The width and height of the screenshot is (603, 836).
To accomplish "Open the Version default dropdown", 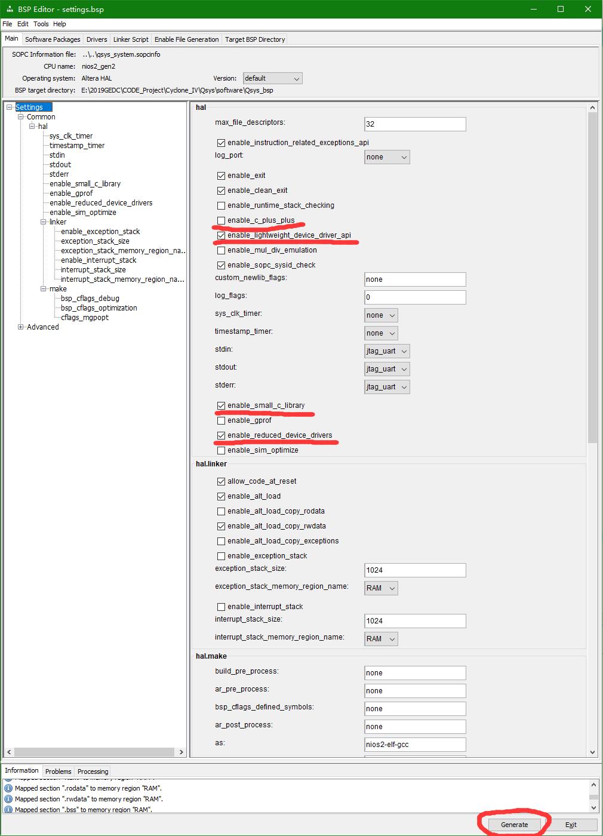I will 273,78.
